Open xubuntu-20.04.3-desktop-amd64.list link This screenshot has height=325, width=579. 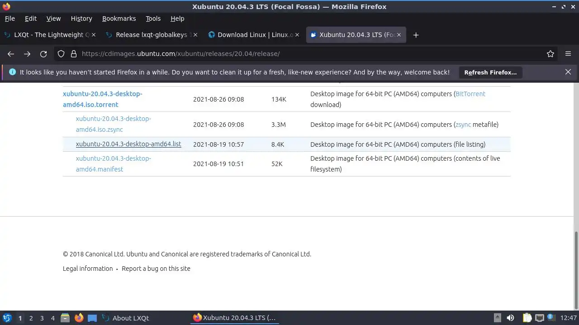(x=128, y=144)
